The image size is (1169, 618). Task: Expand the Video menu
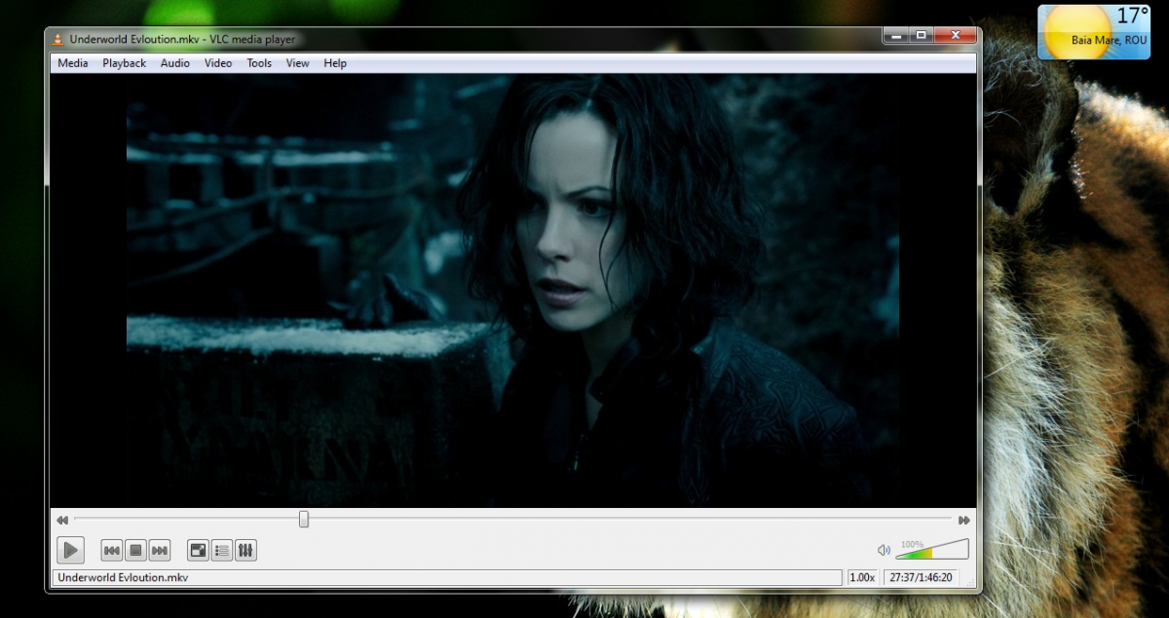coord(218,63)
